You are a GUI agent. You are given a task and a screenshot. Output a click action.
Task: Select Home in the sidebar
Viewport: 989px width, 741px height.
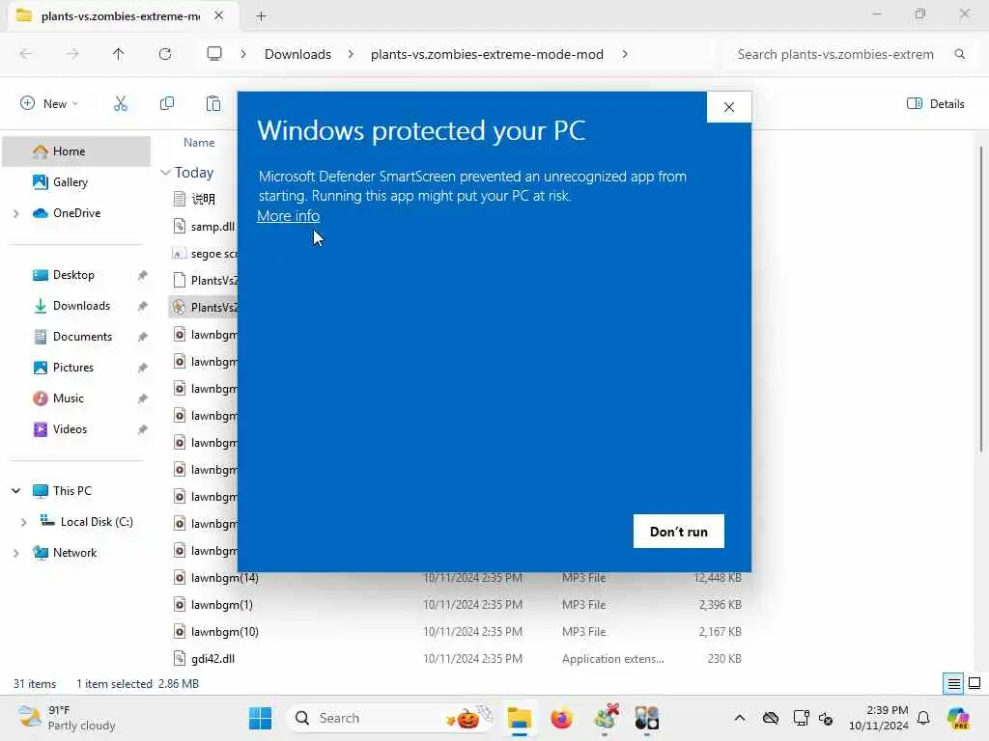pos(76,151)
